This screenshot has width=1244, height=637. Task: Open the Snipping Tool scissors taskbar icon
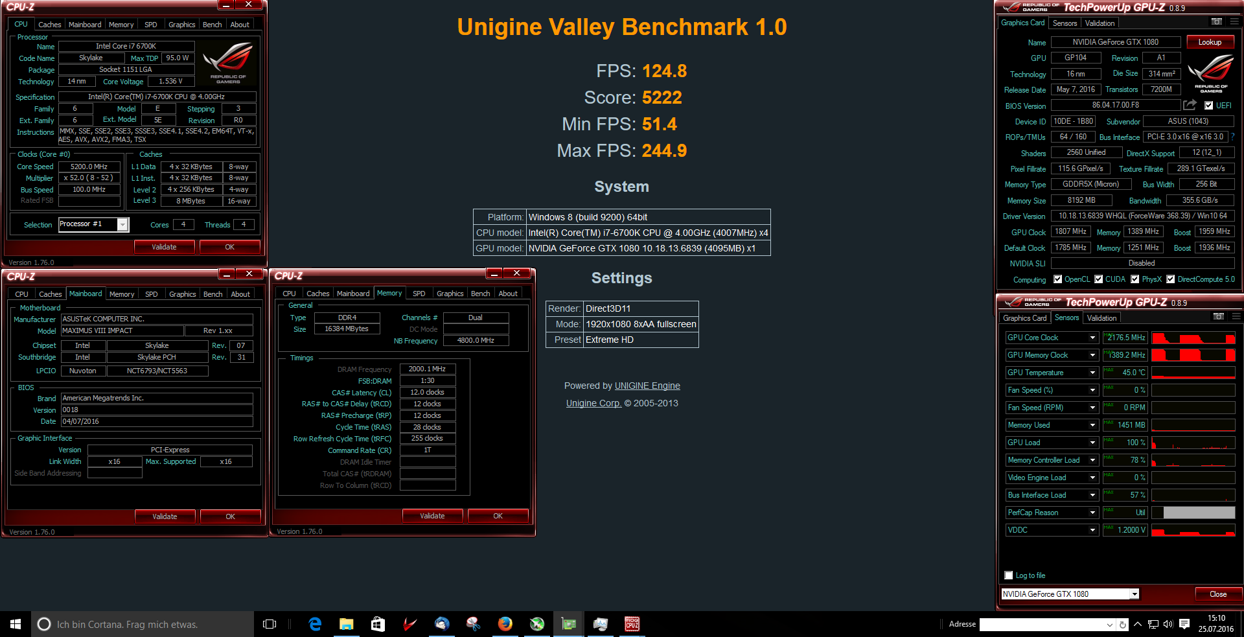pos(474,624)
